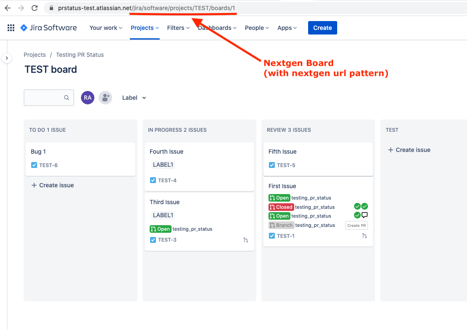The width and height of the screenshot is (467, 330).
Task: Open the Filters dropdown menu
Action: 178,28
